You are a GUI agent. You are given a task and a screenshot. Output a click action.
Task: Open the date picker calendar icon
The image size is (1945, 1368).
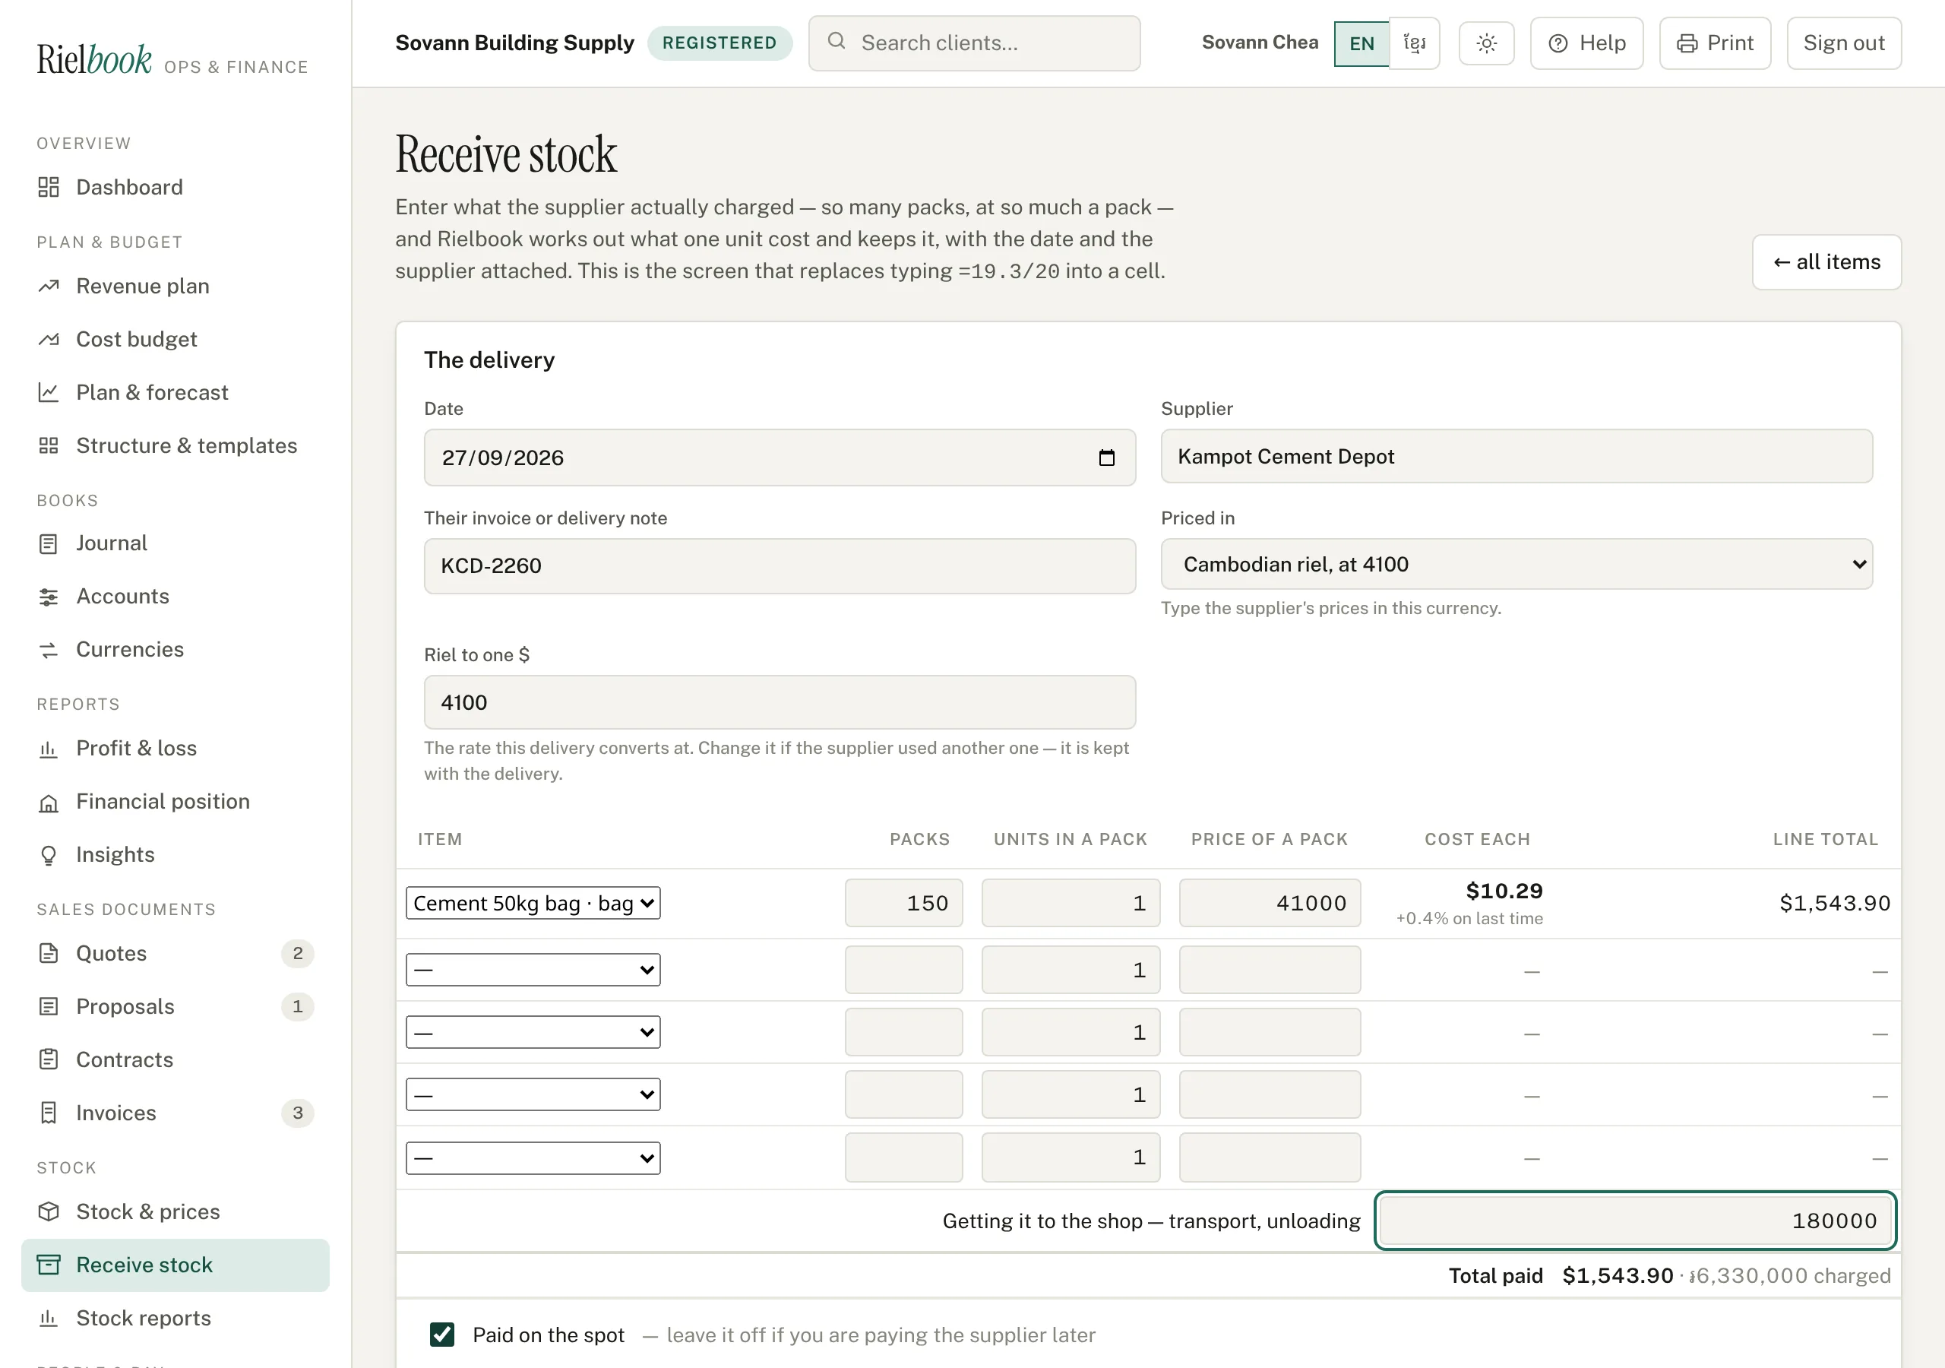[x=1106, y=458]
